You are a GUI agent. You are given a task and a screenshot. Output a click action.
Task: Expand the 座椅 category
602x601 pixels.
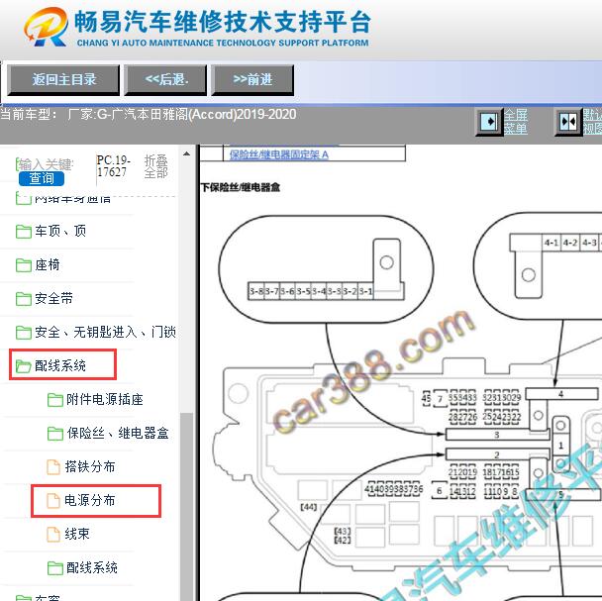[x=48, y=264]
